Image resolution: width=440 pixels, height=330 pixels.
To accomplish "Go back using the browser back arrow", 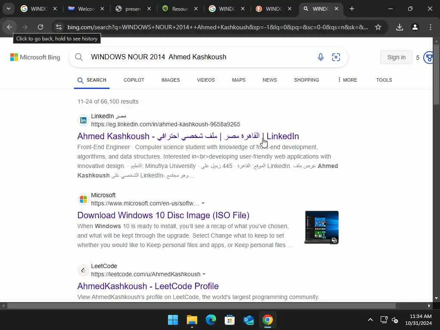I will 9,27.
